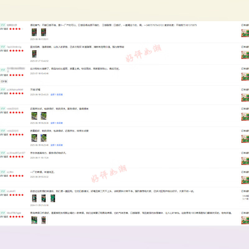Image resolution: width=249 pixels, height=249 pixels.
Task: Expand replies under 2025-06-19 16:25:40 review
Action: 57,145
